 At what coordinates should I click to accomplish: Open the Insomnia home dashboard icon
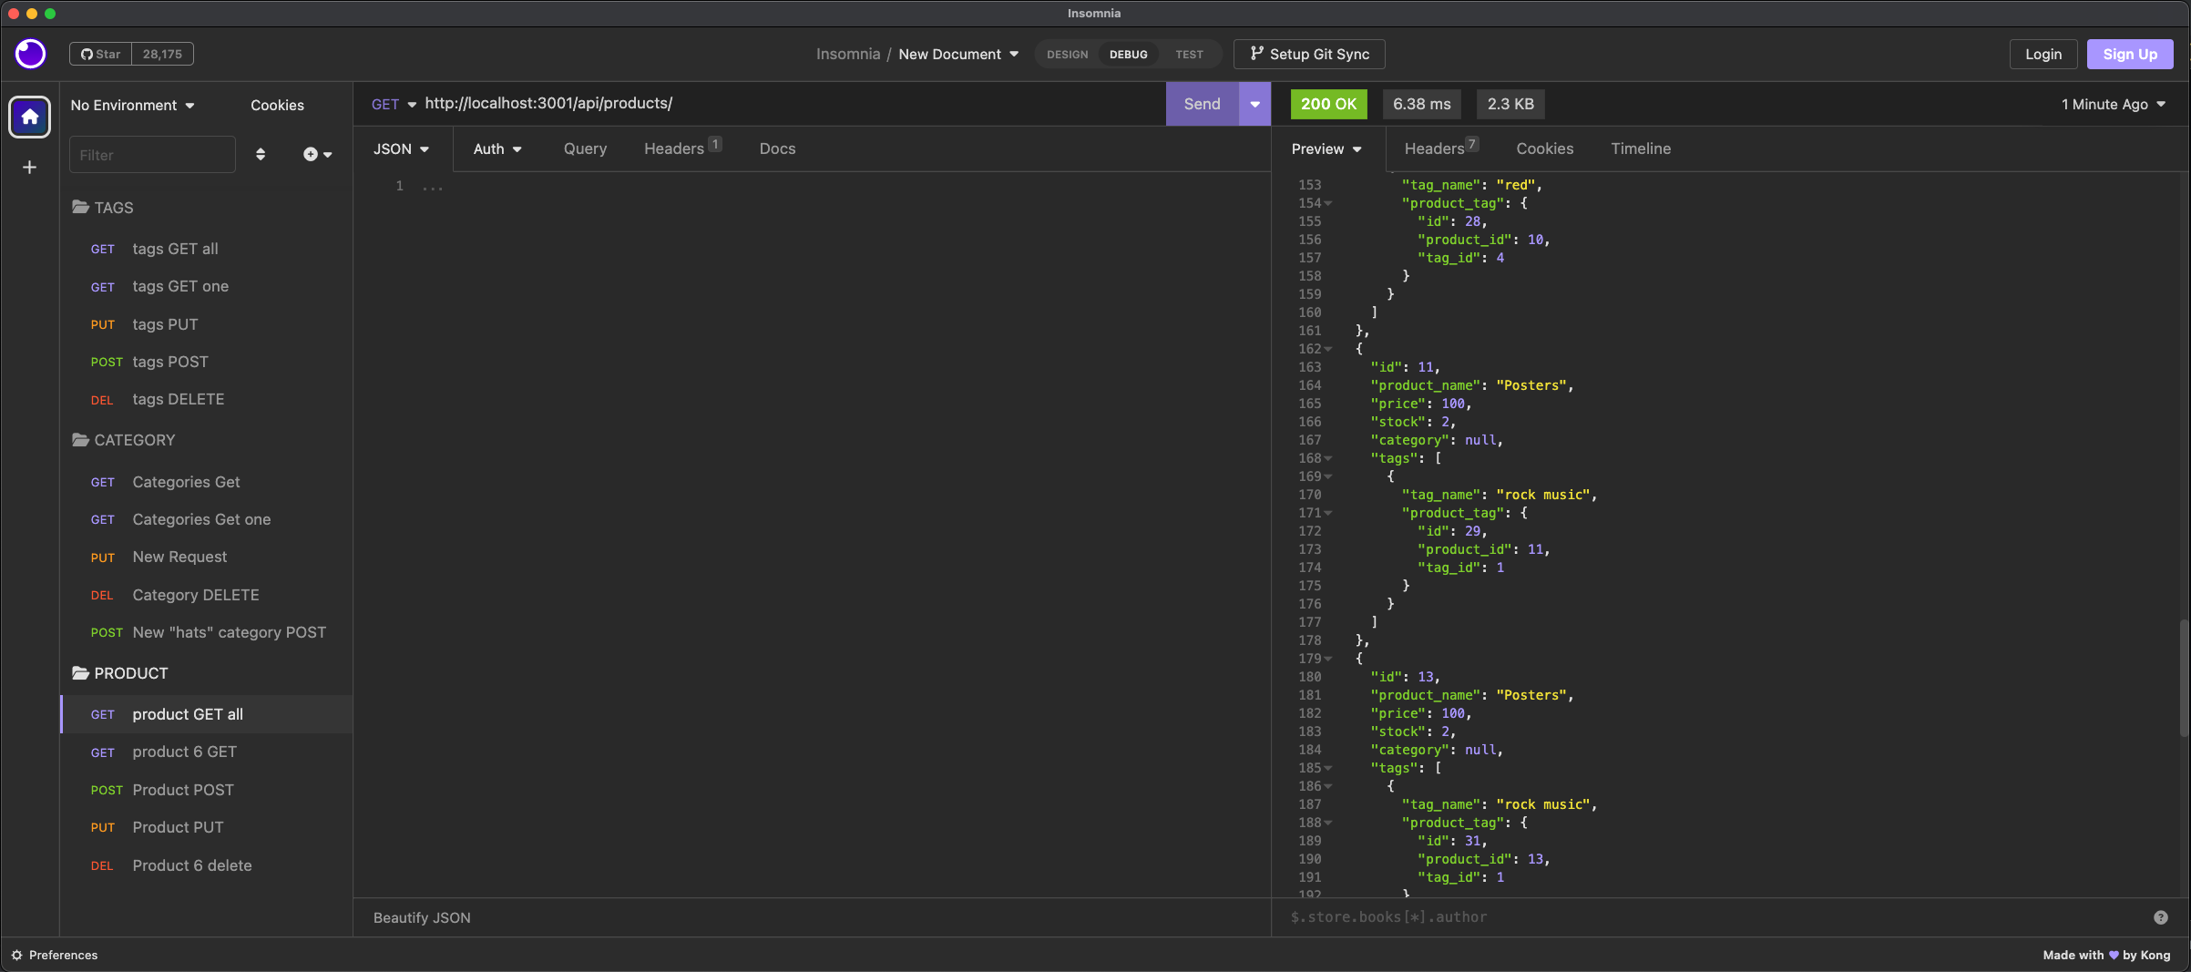30,117
